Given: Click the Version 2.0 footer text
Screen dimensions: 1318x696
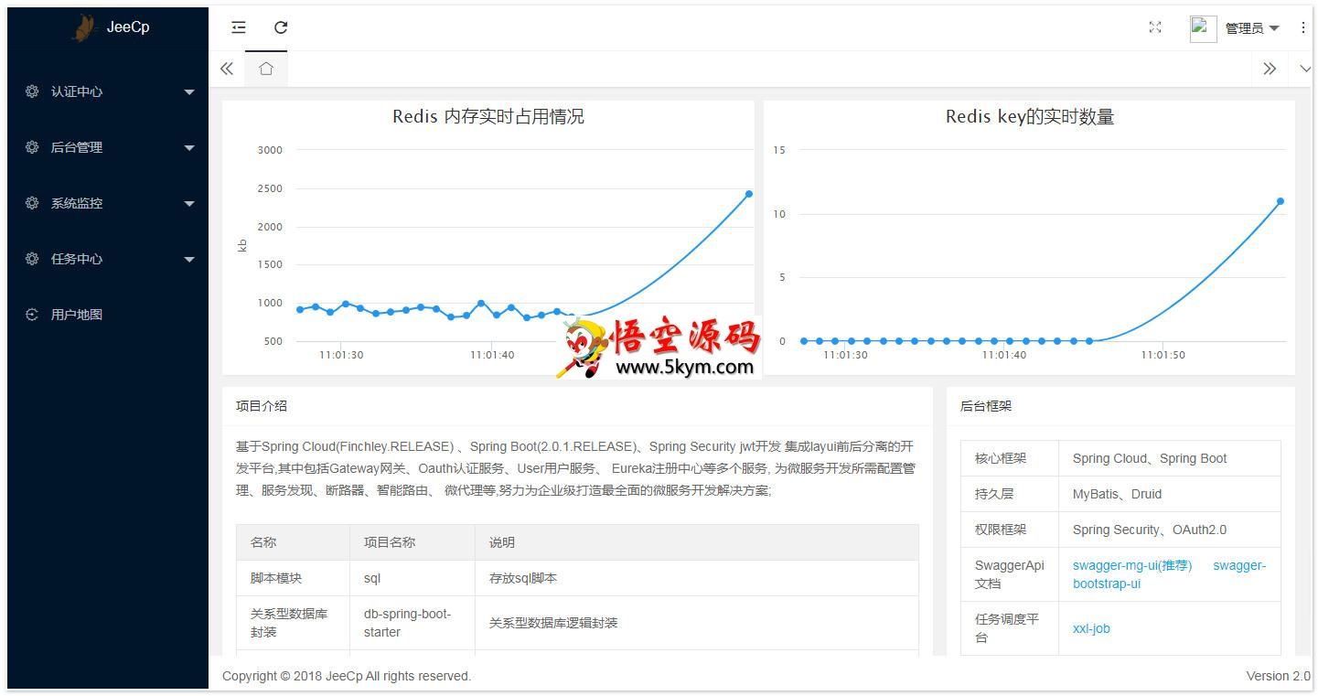Looking at the screenshot, I should click(1278, 676).
